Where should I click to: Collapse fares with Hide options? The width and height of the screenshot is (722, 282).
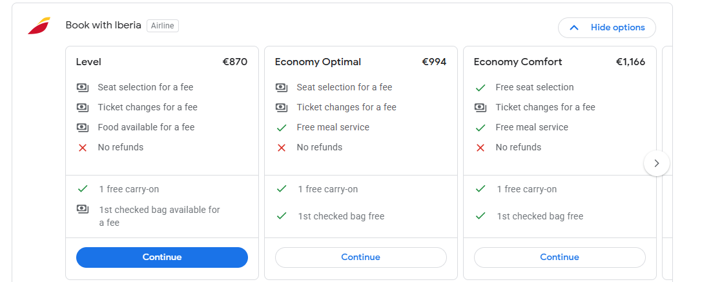(x=607, y=28)
